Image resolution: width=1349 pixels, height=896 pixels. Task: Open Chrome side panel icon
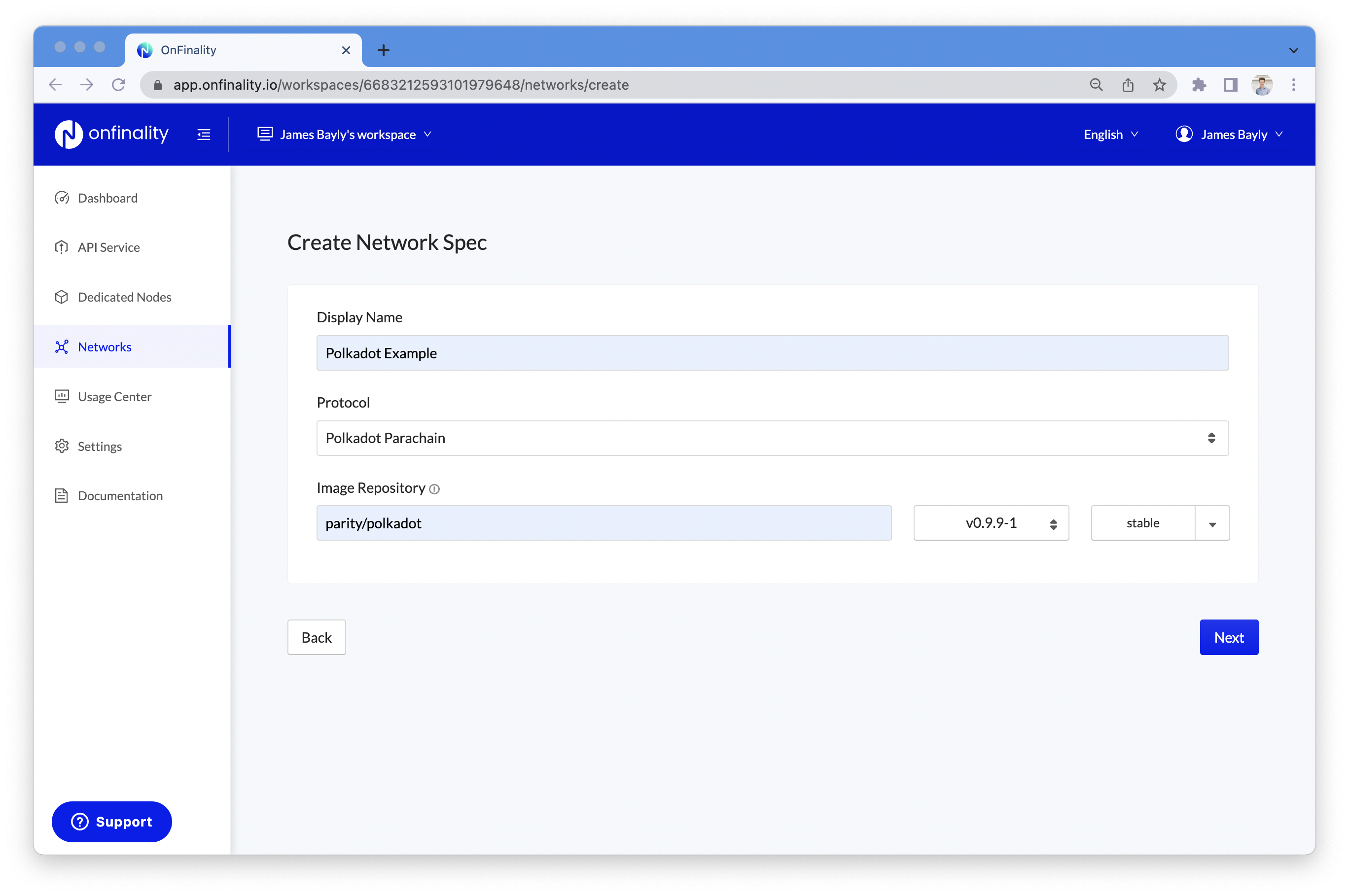pos(1230,85)
